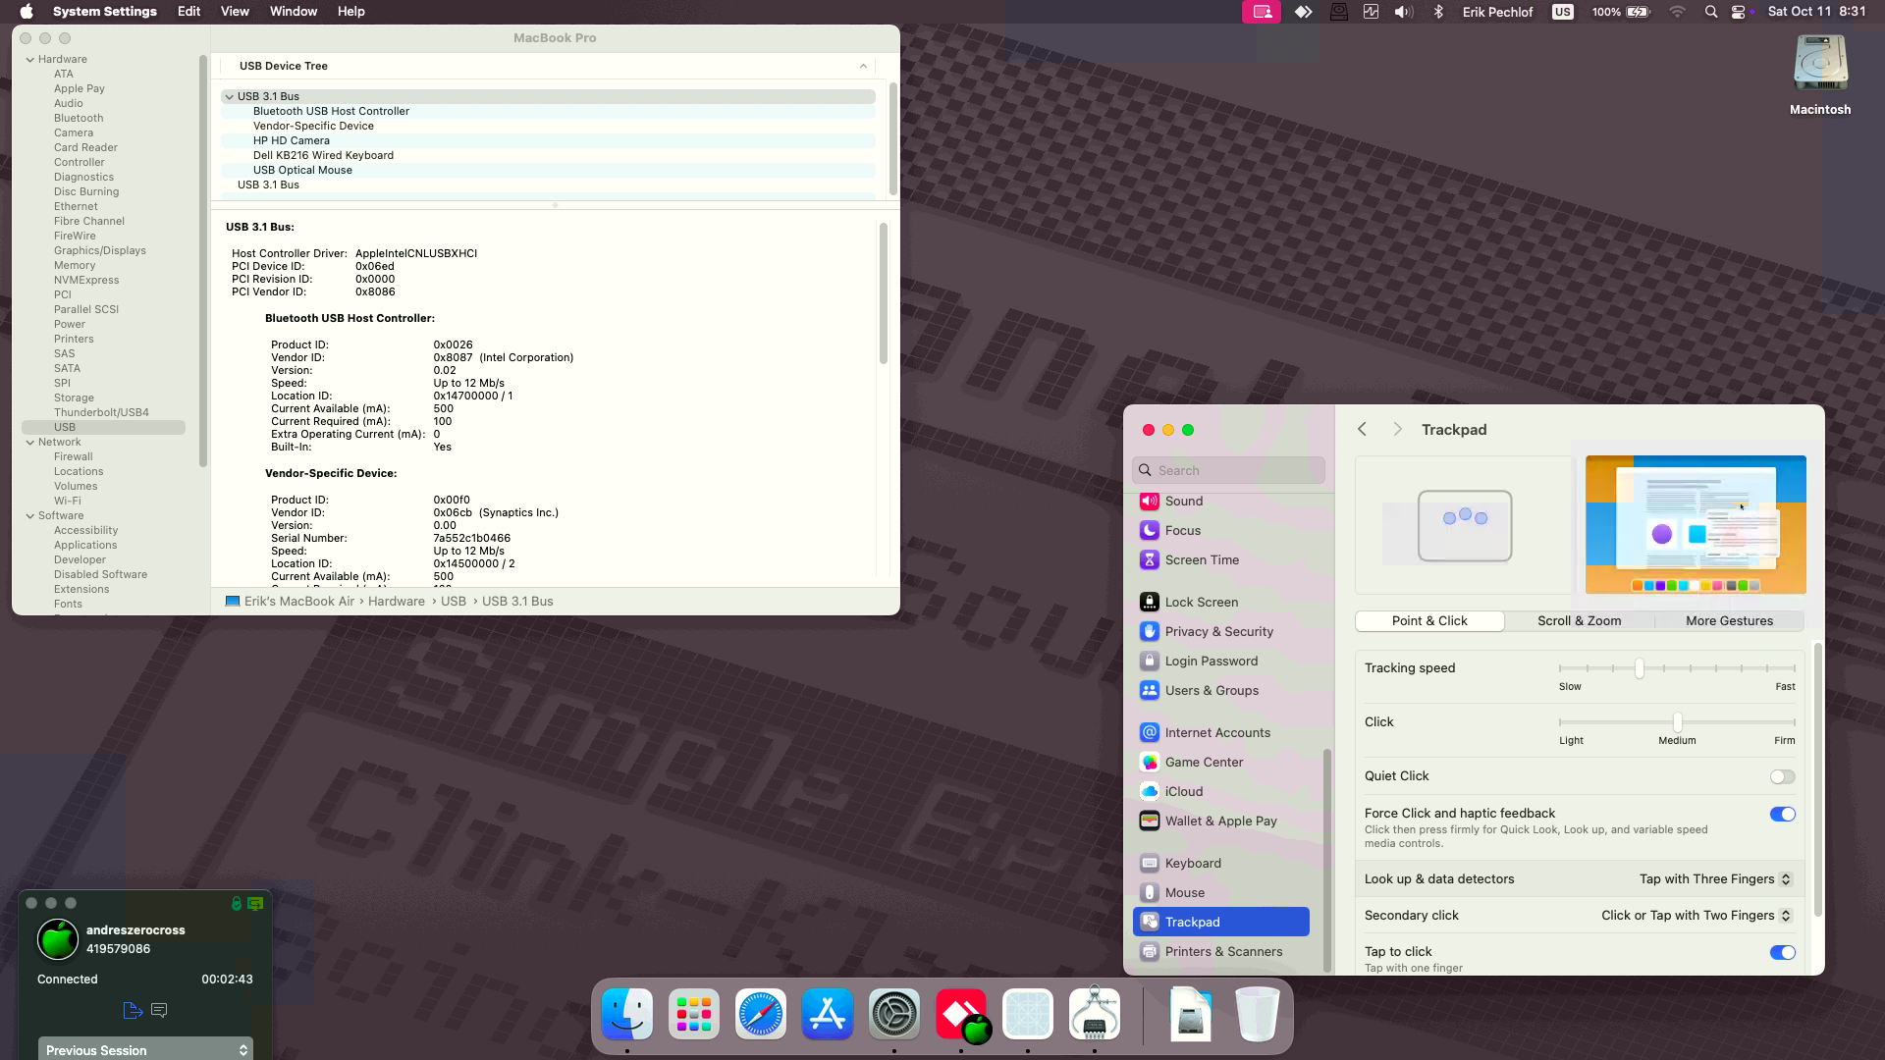Open Login Password settings
Image resolution: width=1885 pixels, height=1060 pixels.
[x=1220, y=661]
